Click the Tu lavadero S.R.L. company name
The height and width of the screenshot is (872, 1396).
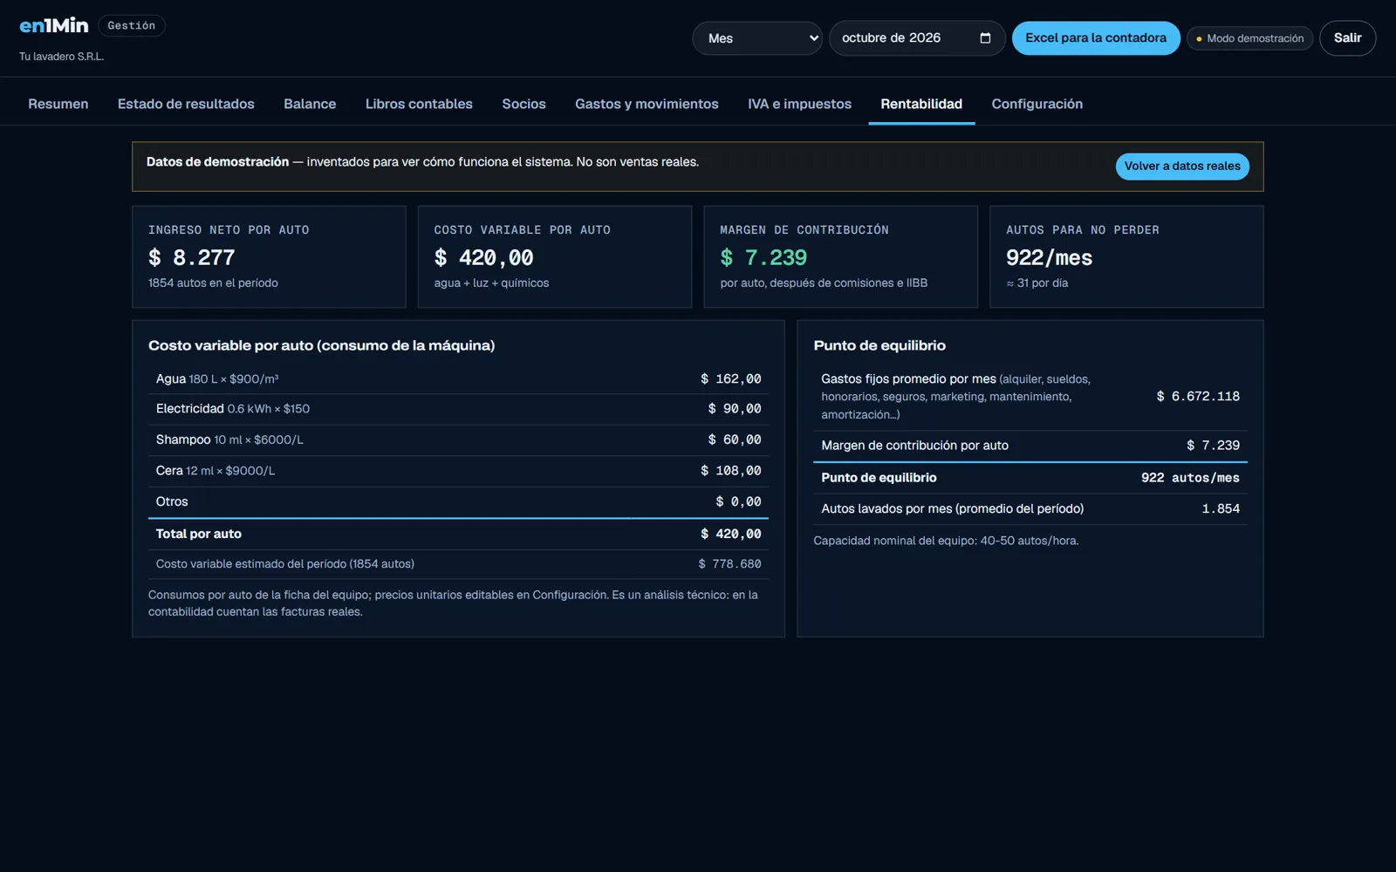[x=62, y=57]
